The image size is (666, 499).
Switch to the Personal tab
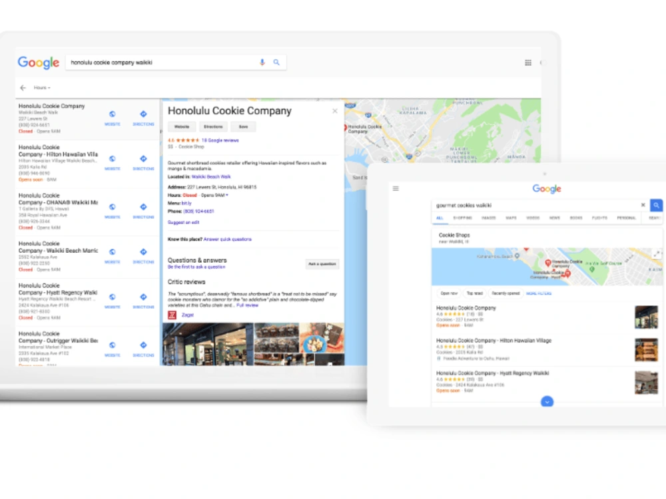(x=627, y=218)
